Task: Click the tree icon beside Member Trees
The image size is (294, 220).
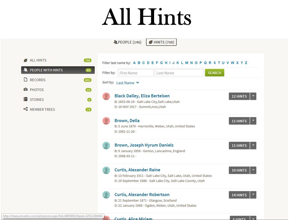Action: click(25, 109)
